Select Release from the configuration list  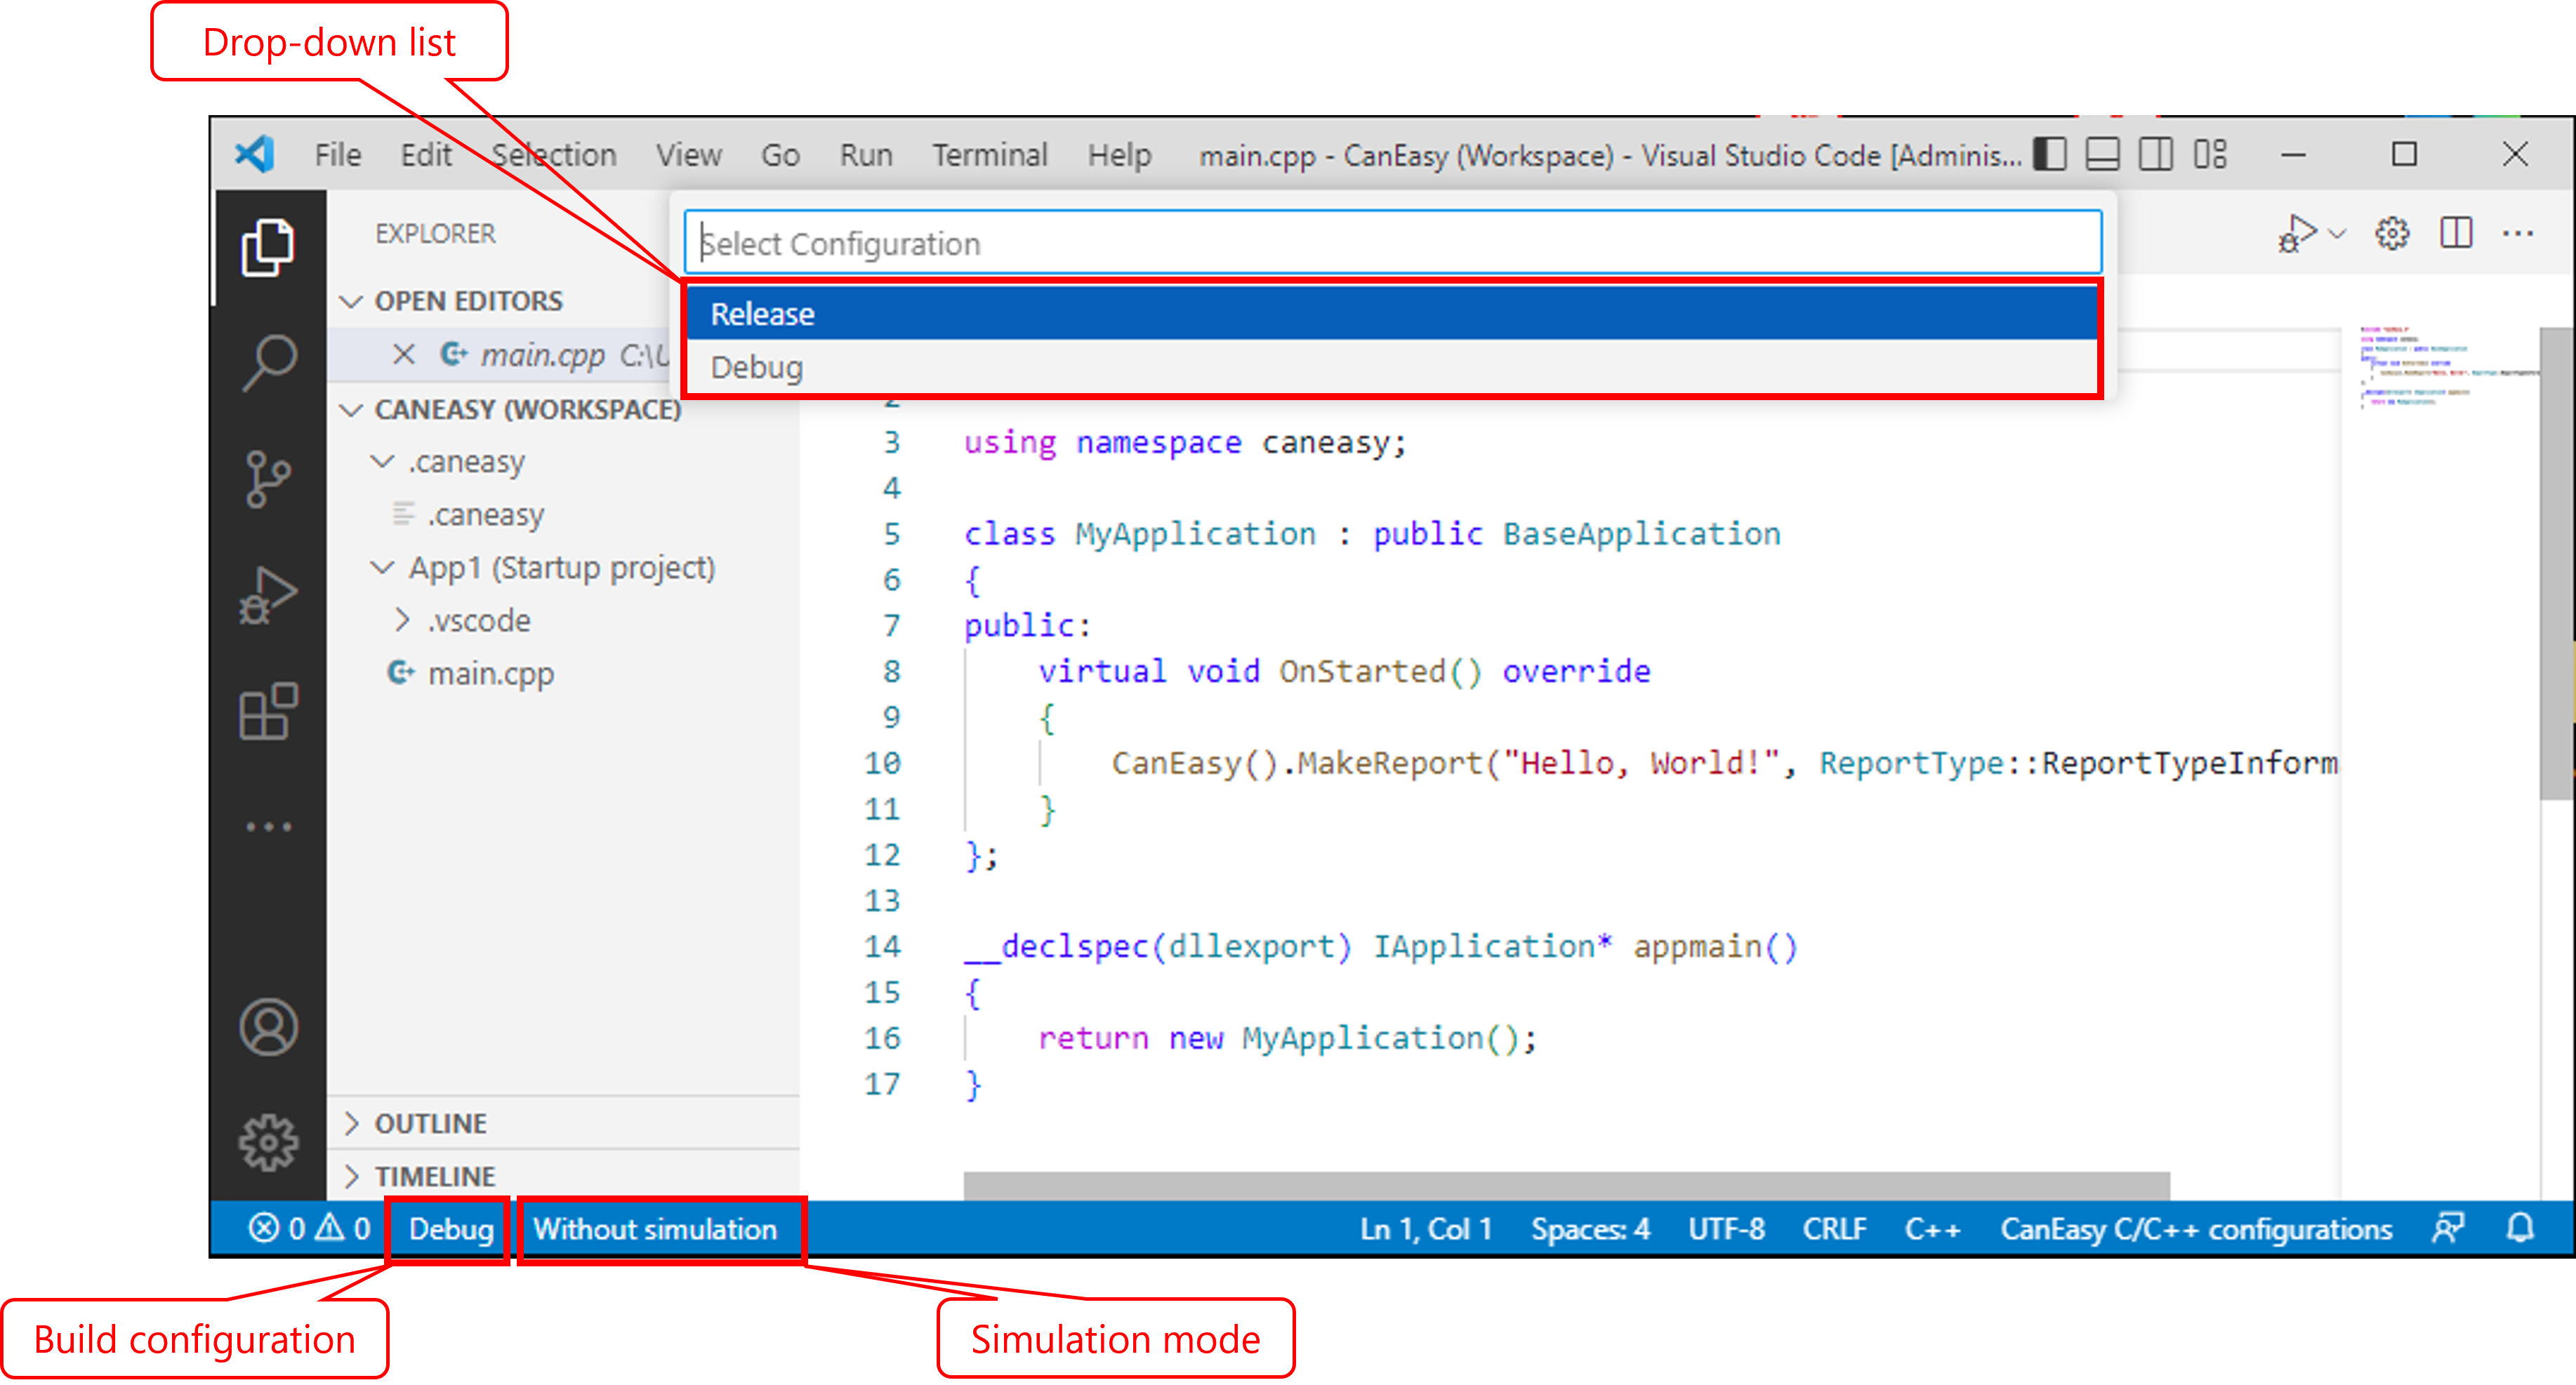1392,314
